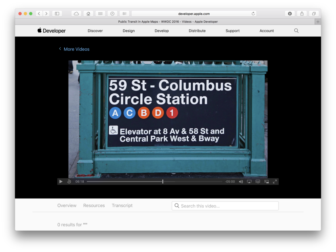Go to More Videos link
The width and height of the screenshot is (336, 252).
pyautogui.click(x=74, y=49)
